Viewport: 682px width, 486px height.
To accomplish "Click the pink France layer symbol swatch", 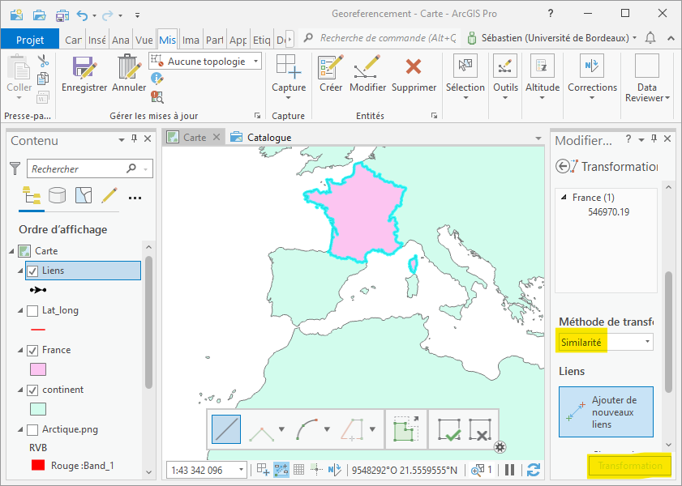I will 37,369.
